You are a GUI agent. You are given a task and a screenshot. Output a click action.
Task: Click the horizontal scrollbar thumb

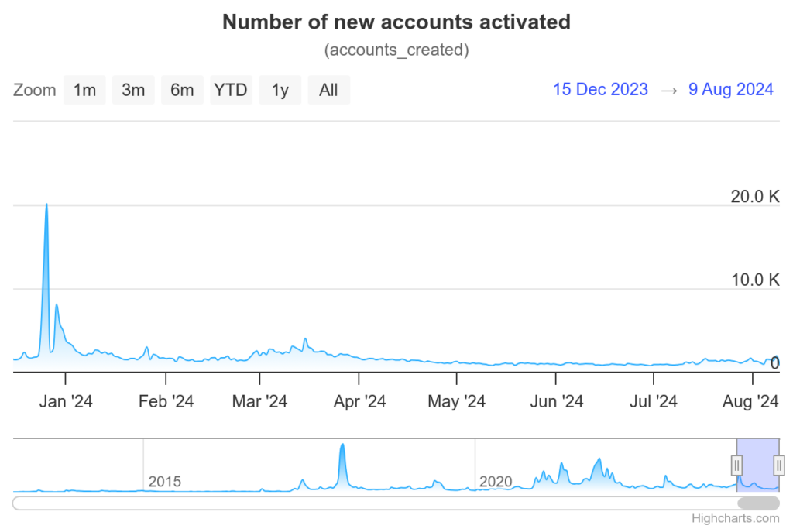758,503
